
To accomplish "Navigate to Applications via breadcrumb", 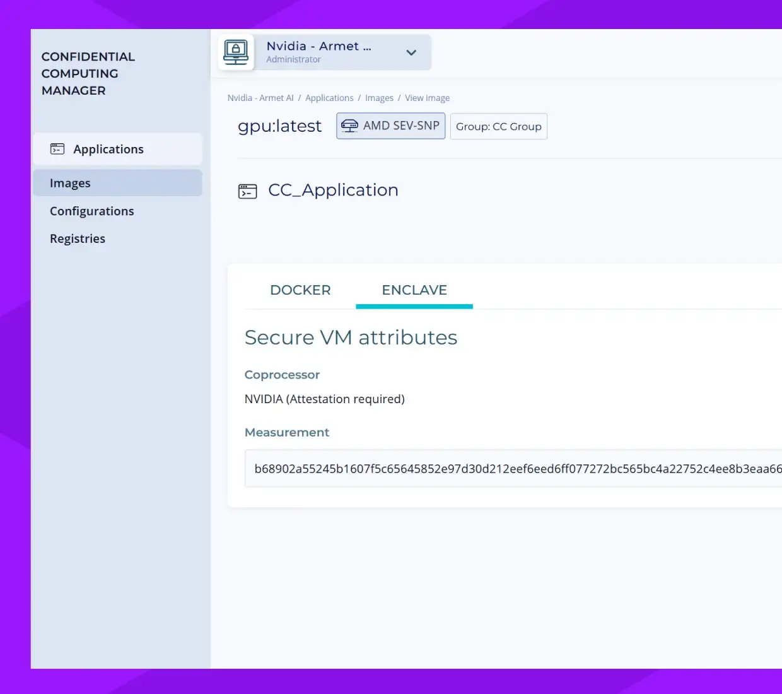I will click(329, 98).
